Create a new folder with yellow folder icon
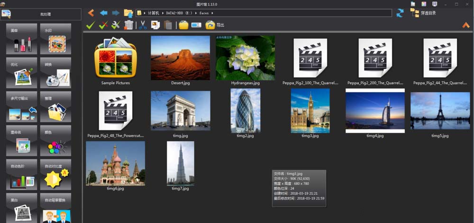The image size is (474, 223). tap(183, 25)
